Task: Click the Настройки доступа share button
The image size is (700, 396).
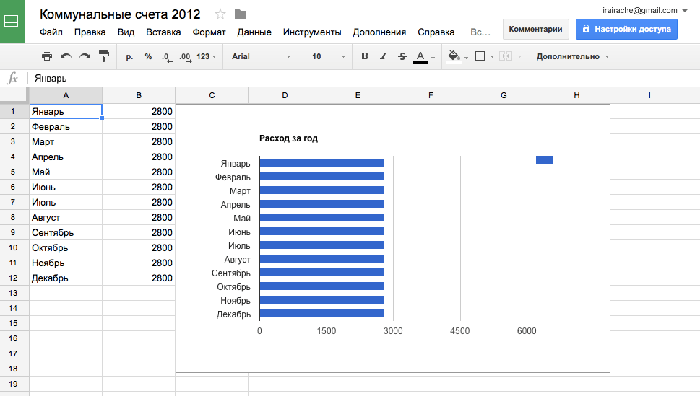Action: click(626, 29)
